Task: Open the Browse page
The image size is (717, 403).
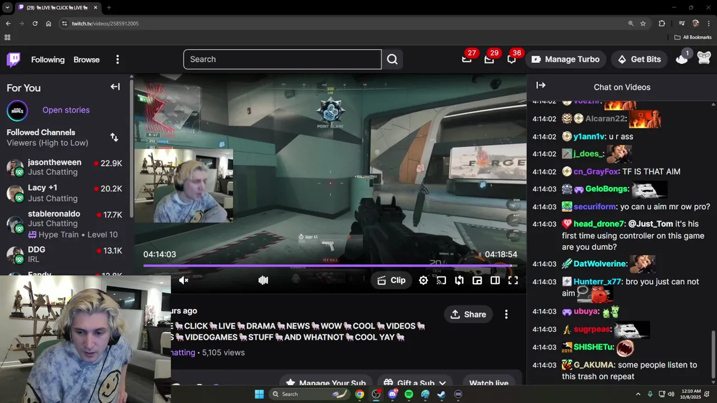Action: (x=86, y=59)
